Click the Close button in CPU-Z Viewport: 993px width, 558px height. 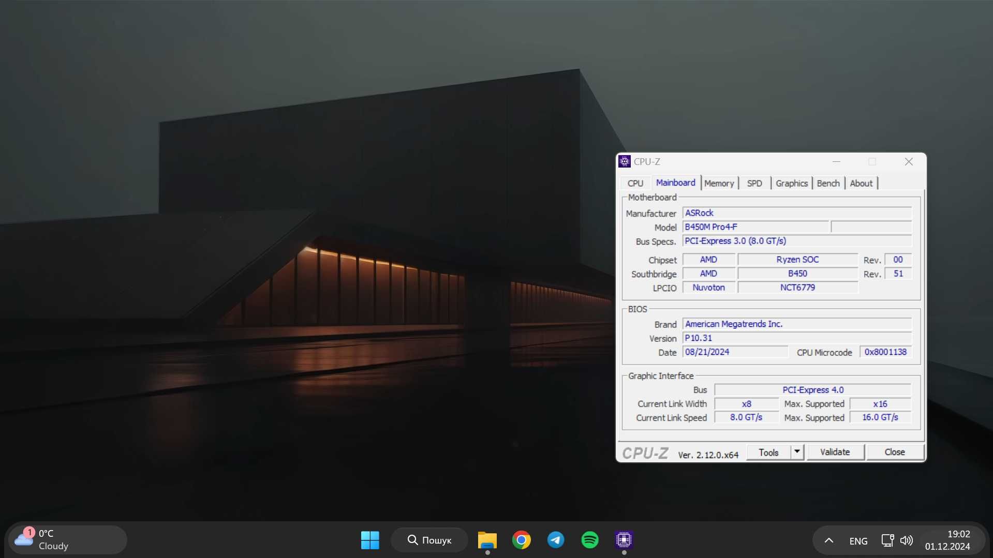[x=895, y=452]
